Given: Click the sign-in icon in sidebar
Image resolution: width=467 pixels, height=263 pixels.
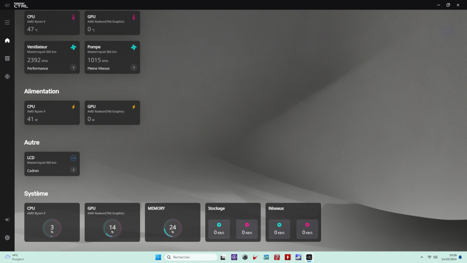Looking at the screenshot, I should click(7, 220).
